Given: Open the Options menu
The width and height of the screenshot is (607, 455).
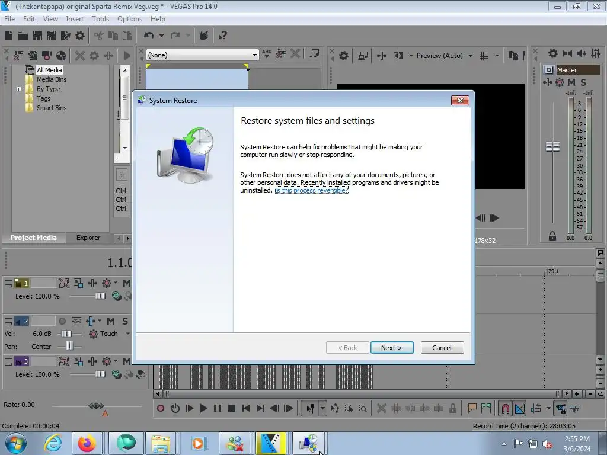Looking at the screenshot, I should tap(130, 18).
